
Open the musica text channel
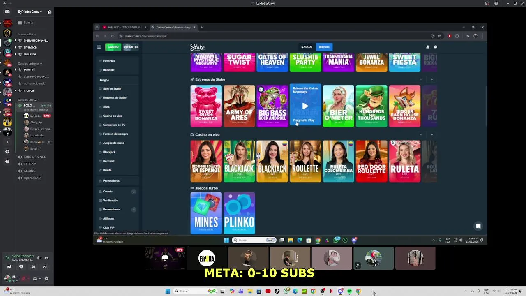29,90
